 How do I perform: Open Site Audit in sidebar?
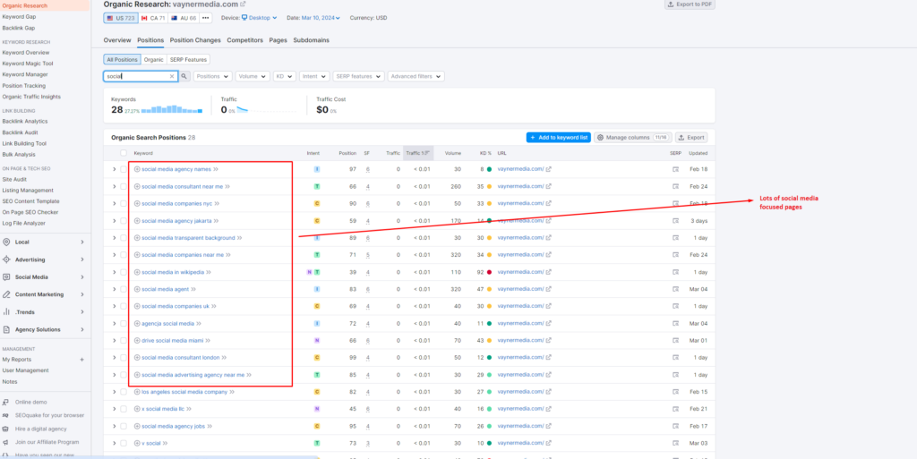click(14, 179)
